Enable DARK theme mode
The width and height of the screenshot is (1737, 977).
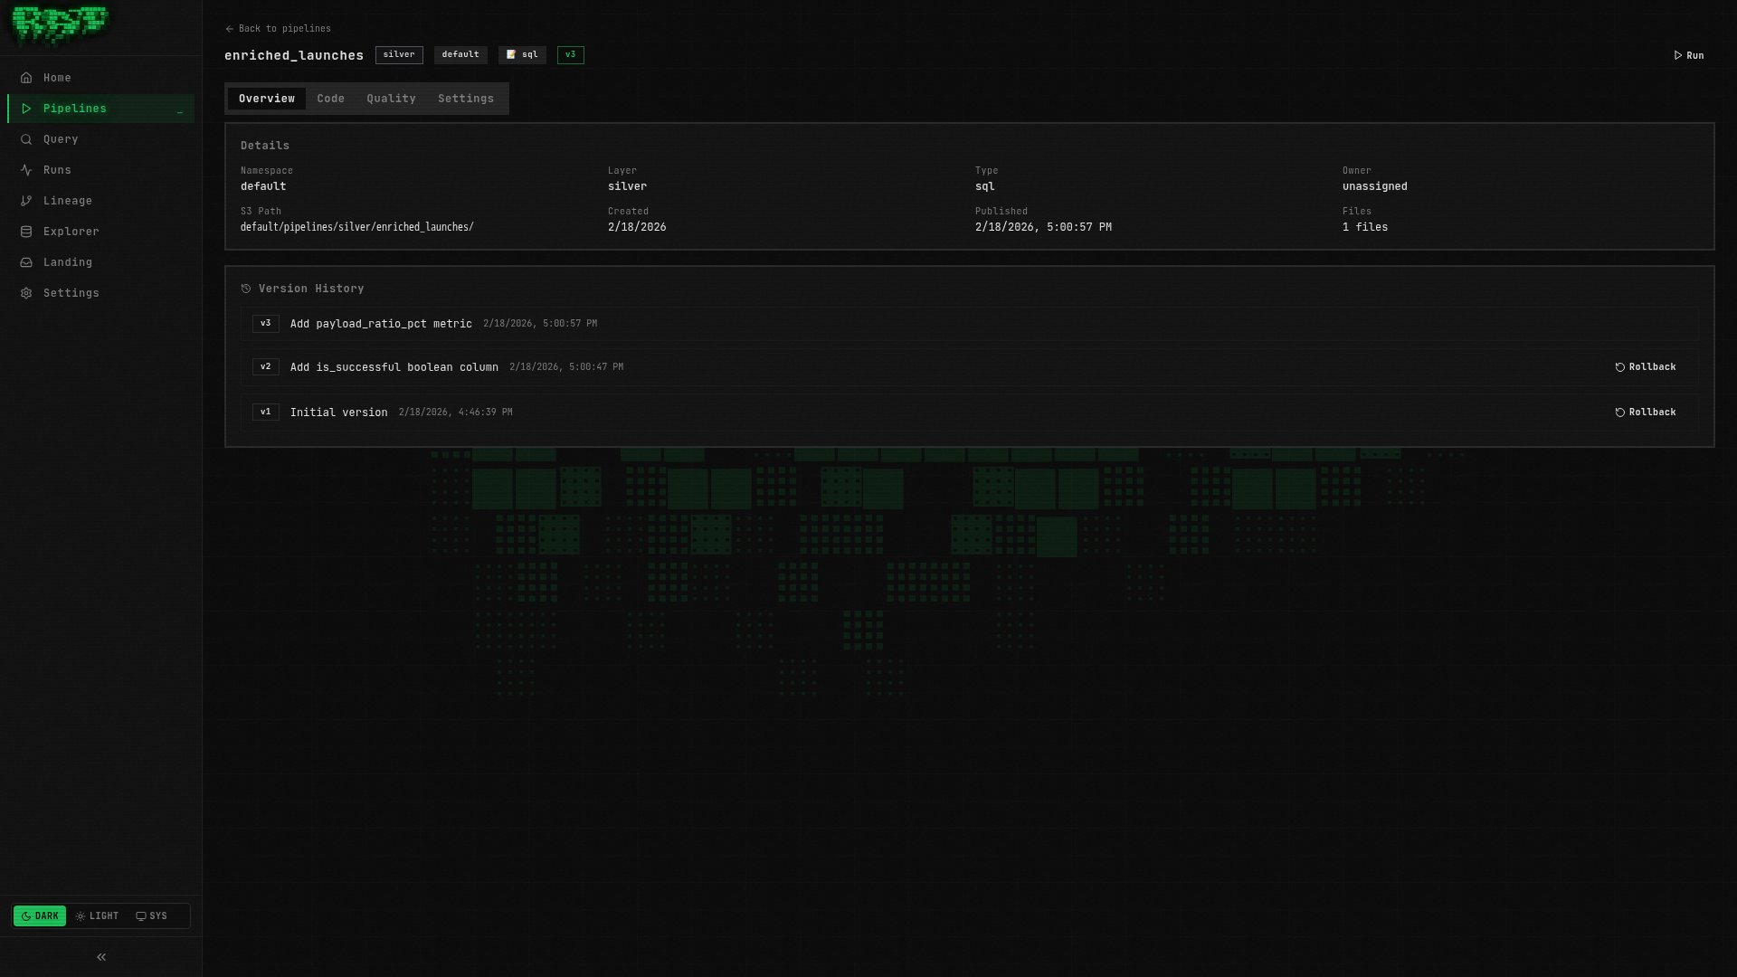40,915
